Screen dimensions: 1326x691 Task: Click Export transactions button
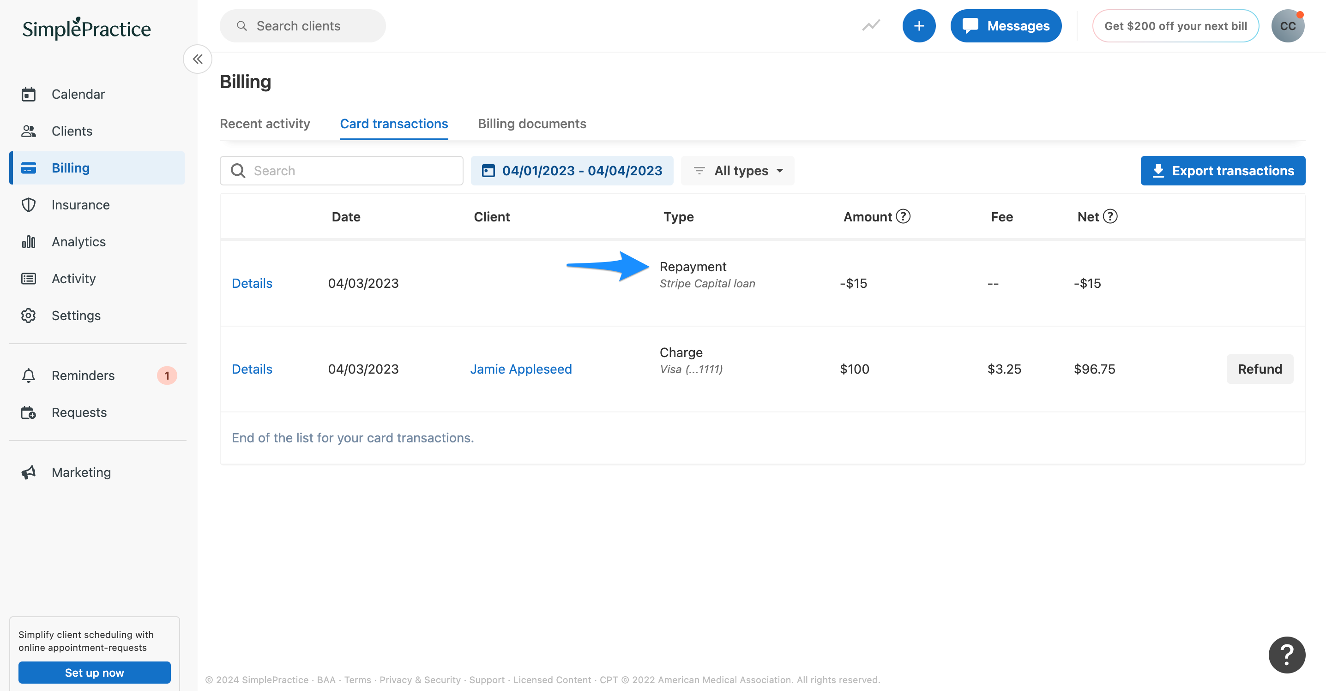(x=1223, y=171)
